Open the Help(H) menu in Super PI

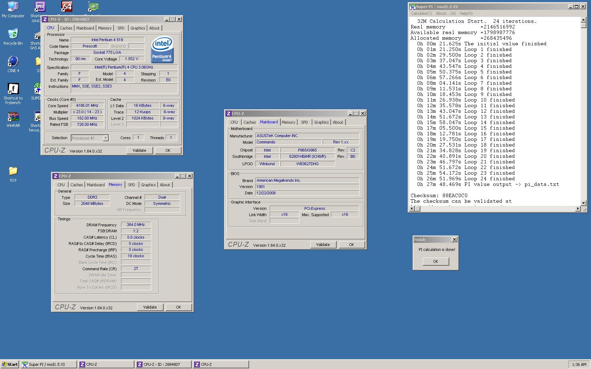point(466,13)
